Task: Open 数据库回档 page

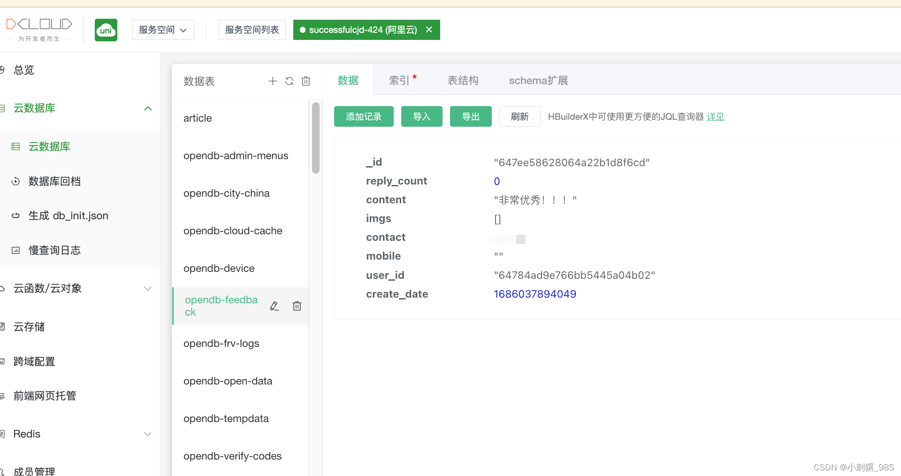Action: 54,181
